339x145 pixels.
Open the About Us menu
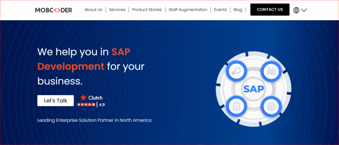(x=93, y=10)
